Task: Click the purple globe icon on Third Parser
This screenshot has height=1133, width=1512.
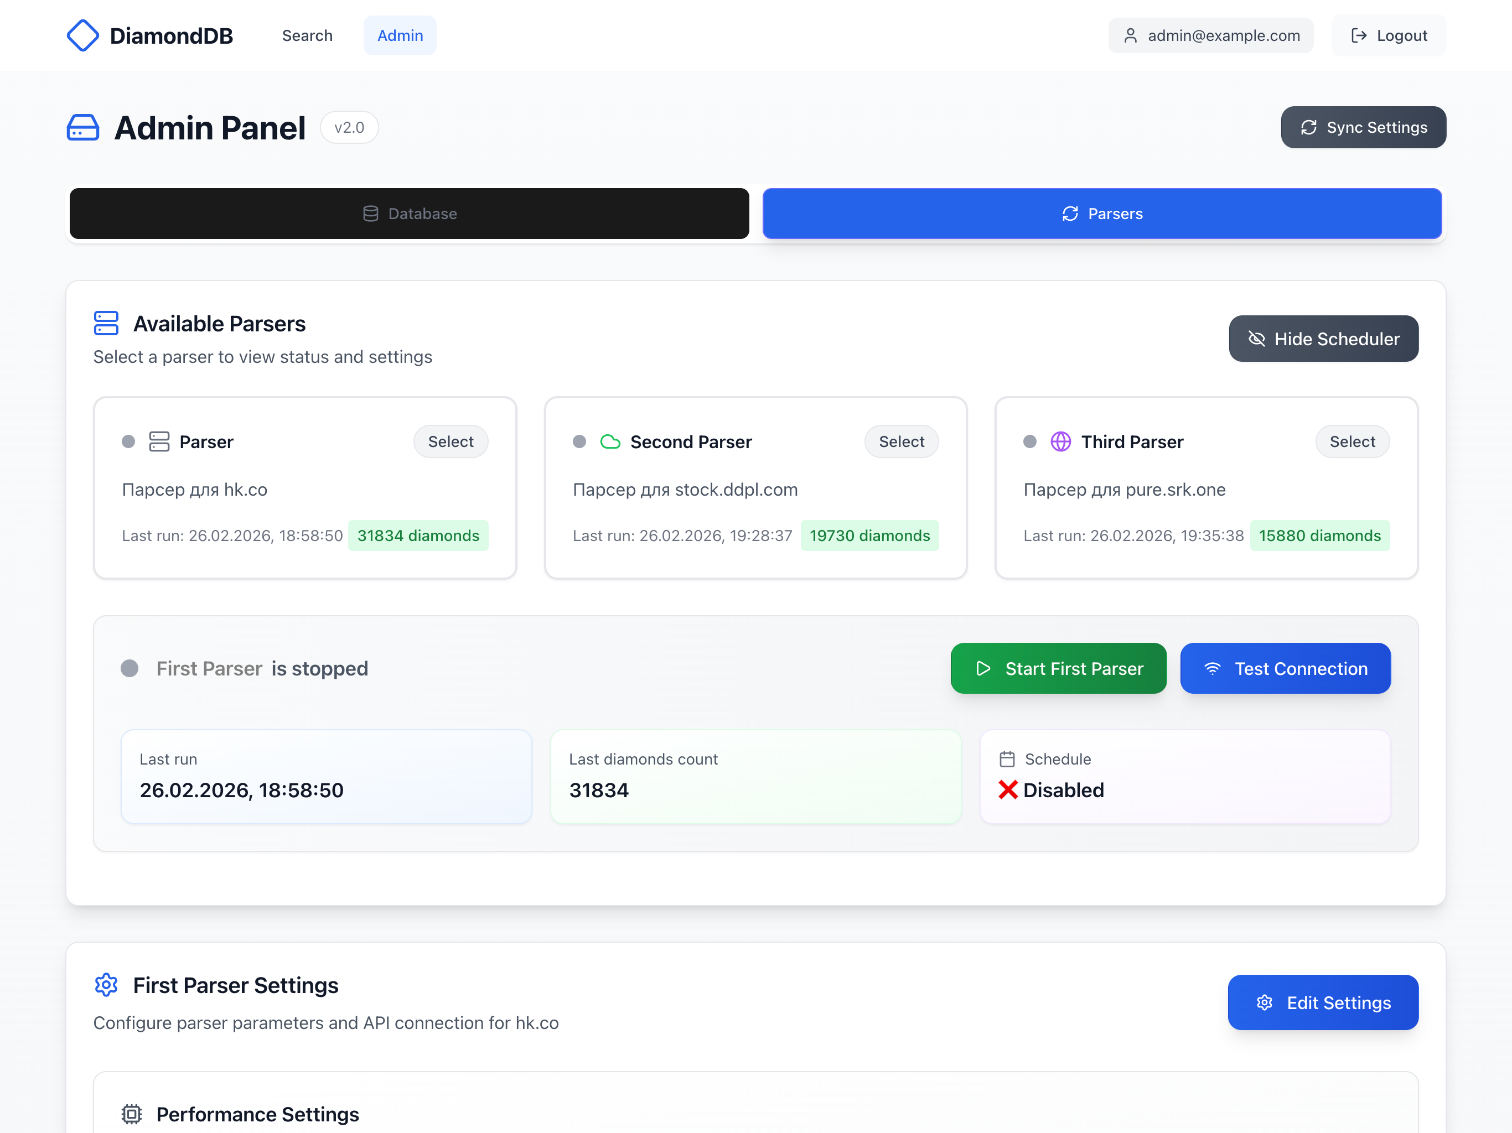Action: click(1060, 442)
